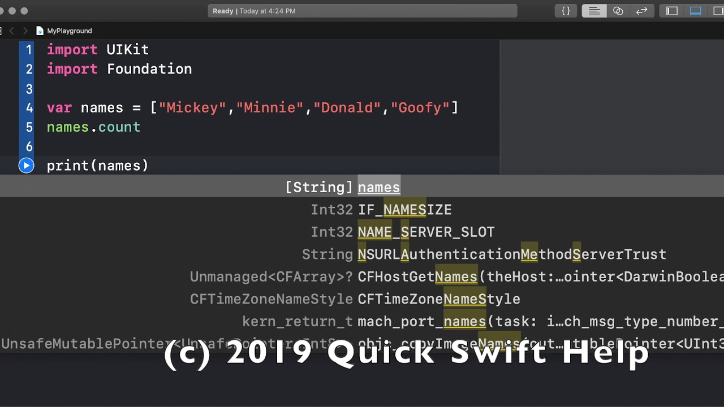The image size is (724, 407).
Task: Choose NSURLAuthenticationMethodServerTrust suggestion
Action: (x=362, y=254)
